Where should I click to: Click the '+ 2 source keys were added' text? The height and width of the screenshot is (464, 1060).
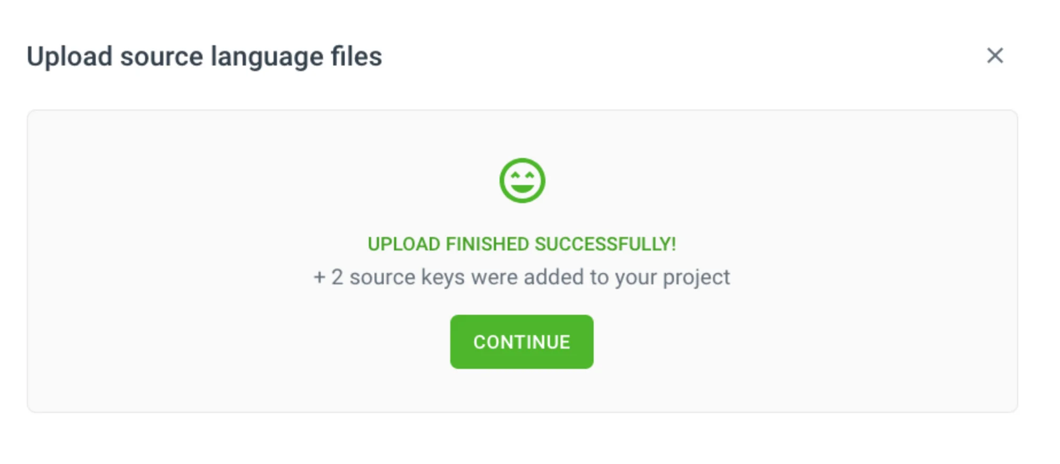(x=522, y=277)
